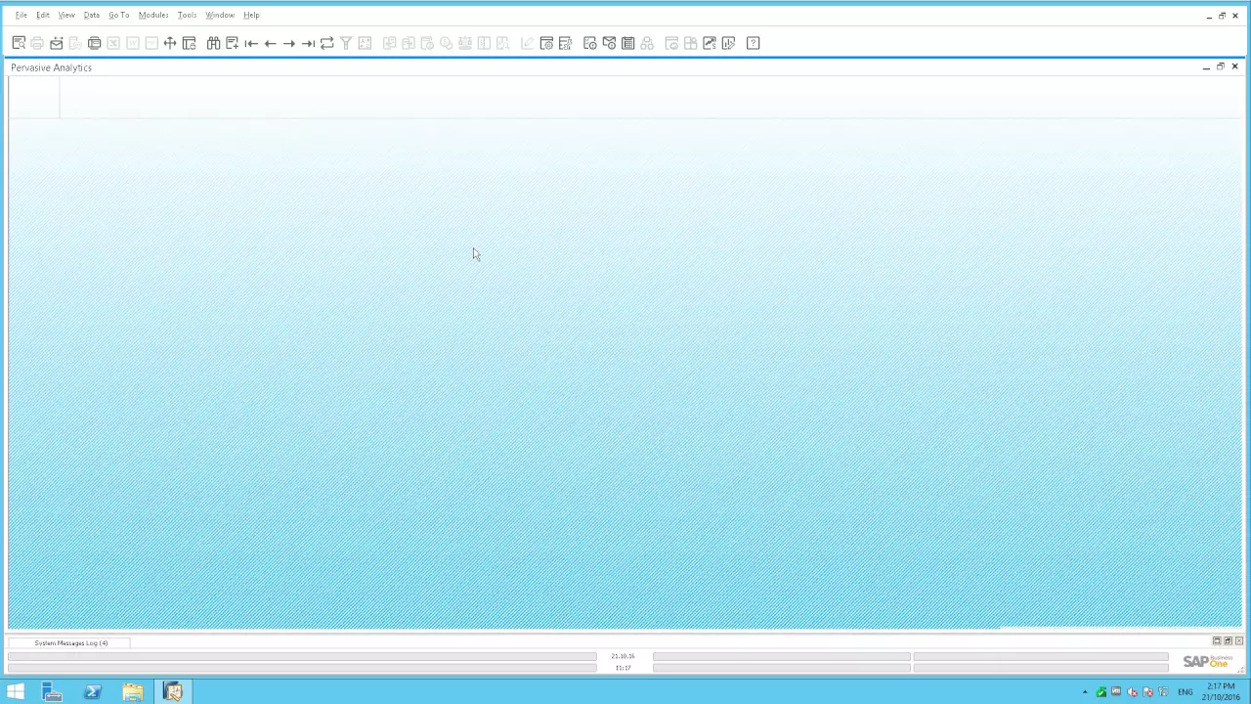Click the clock in the Windows taskbar
The width and height of the screenshot is (1251, 704).
[x=1223, y=692]
